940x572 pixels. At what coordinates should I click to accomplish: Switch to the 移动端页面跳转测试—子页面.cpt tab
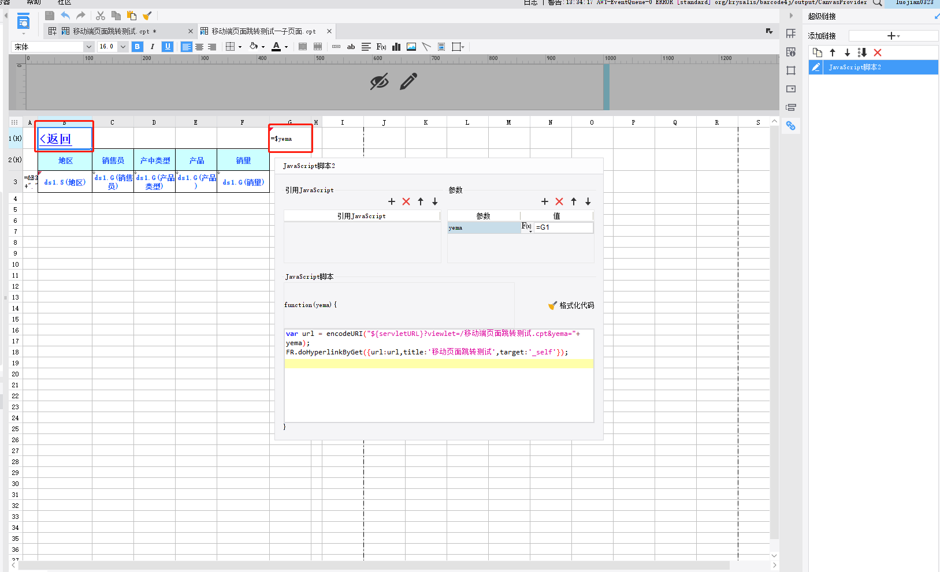[263, 31]
